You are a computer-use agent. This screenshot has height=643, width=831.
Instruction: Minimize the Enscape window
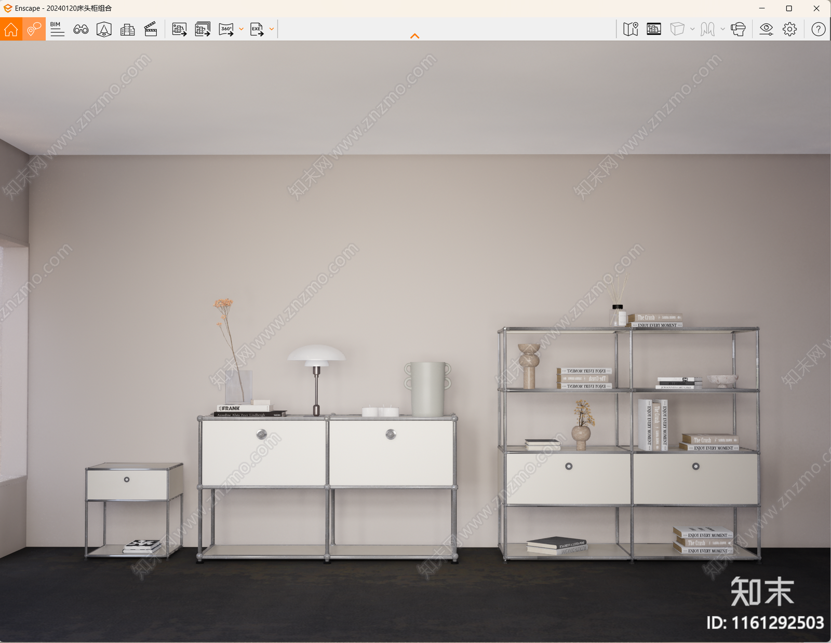[761, 8]
